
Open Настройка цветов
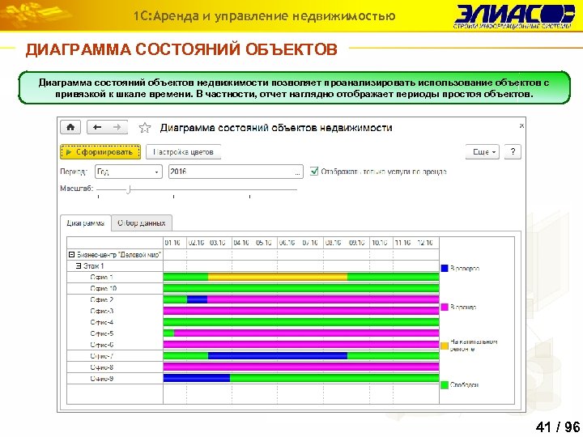click(x=183, y=152)
